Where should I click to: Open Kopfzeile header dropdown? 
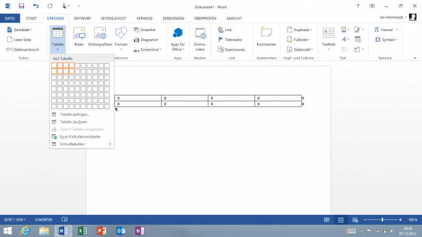(299, 30)
